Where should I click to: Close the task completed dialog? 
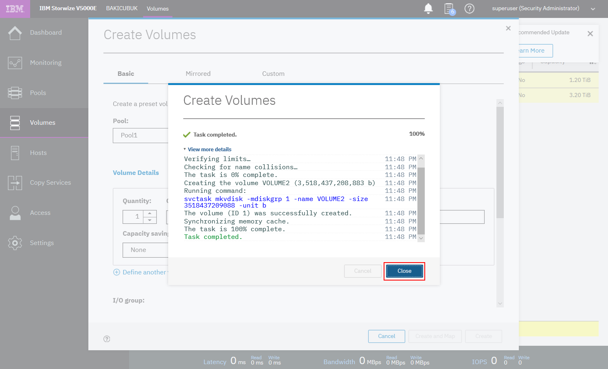(x=404, y=271)
